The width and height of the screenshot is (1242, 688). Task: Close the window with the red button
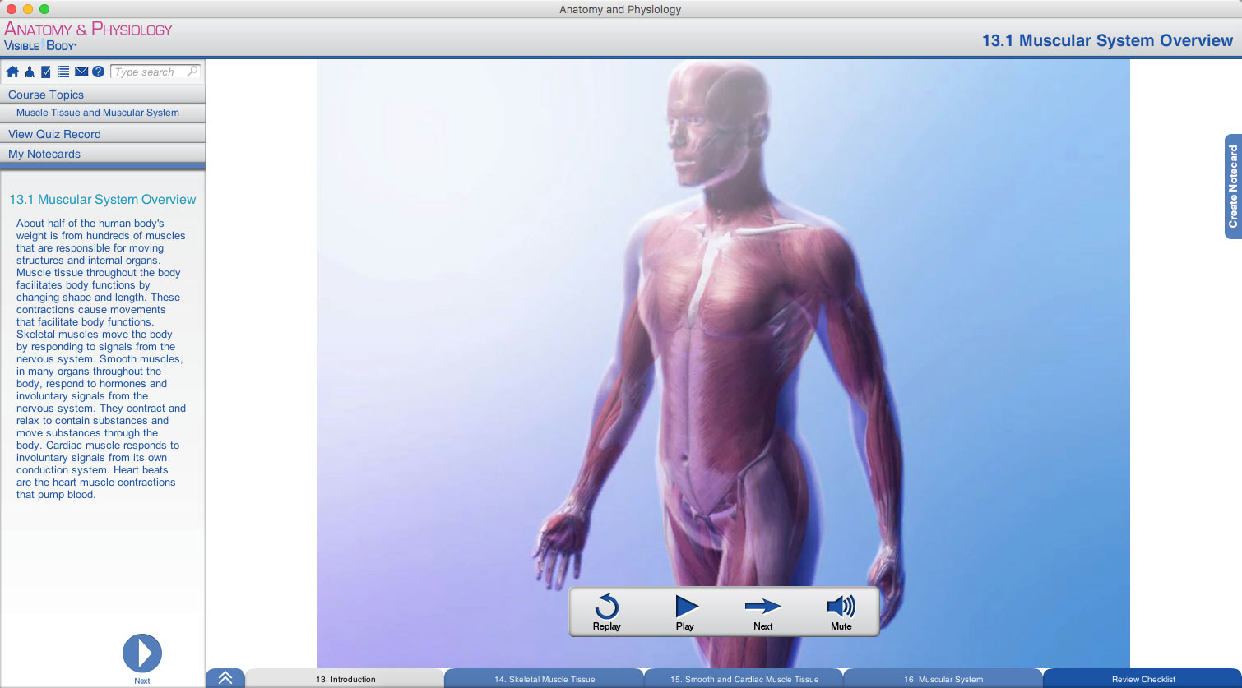point(12,9)
